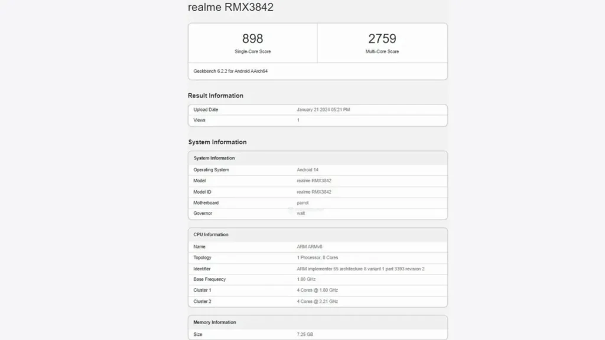The width and height of the screenshot is (605, 340).
Task: Select the 'parrot' motherboard value
Action: 302,203
